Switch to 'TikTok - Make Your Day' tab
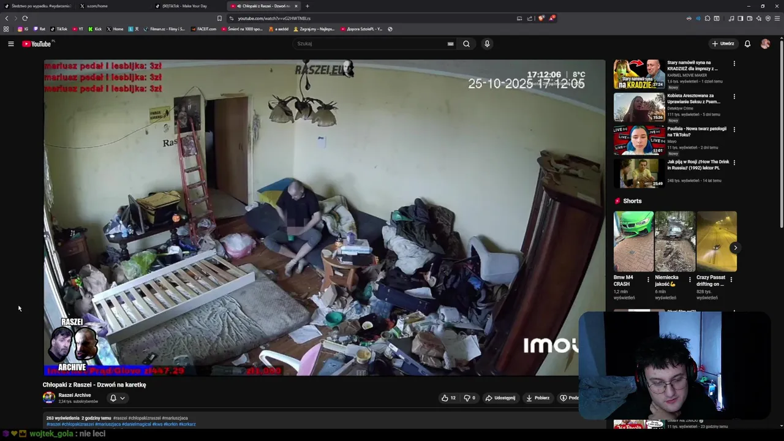 [x=189, y=6]
